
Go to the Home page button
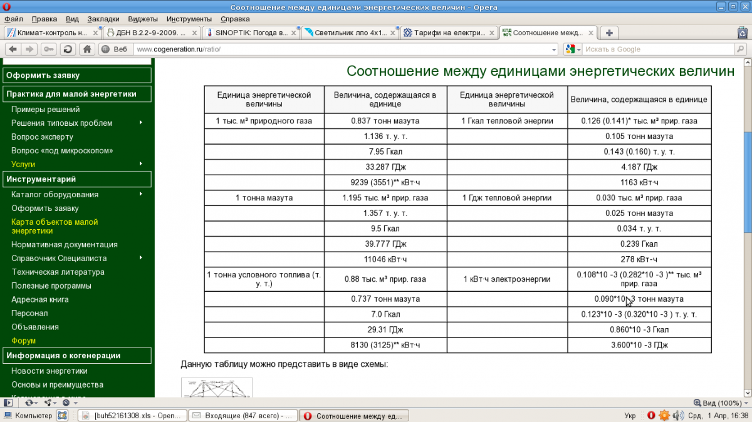88,49
